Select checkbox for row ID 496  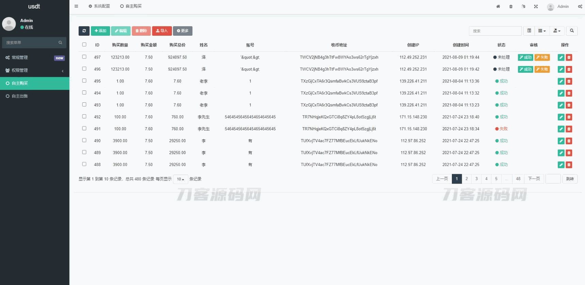pyautogui.click(x=84, y=69)
